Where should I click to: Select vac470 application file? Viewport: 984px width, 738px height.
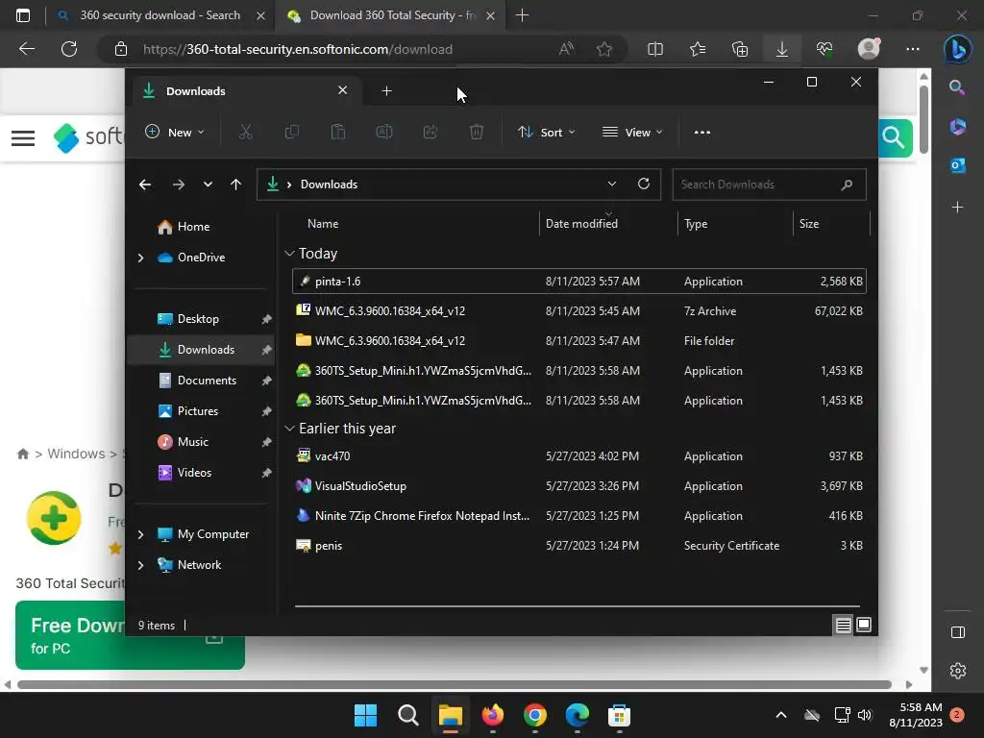pos(579,456)
